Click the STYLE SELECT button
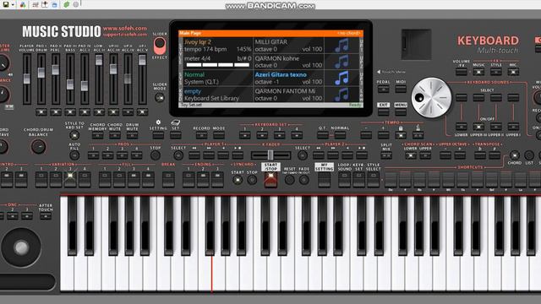The image size is (541, 304). click(374, 180)
